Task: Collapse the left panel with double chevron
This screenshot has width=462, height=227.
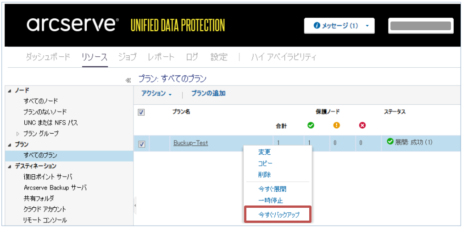Action: tap(128, 80)
